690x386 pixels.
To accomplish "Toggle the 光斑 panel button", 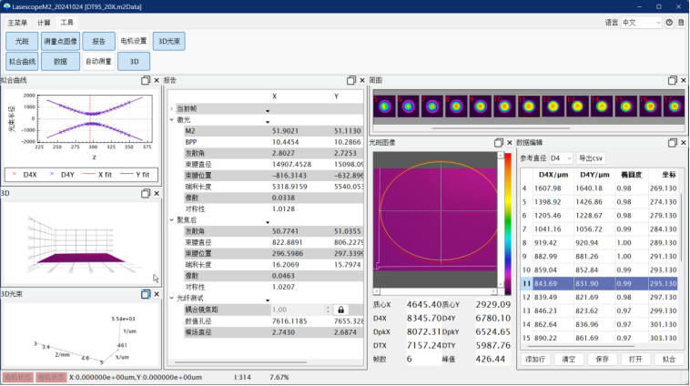I will 22,41.
